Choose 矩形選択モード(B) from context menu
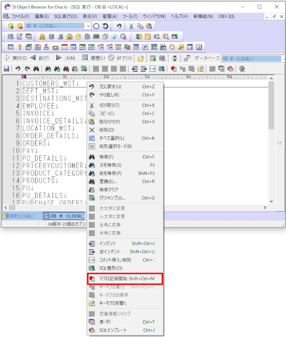 pyautogui.click(x=125, y=146)
